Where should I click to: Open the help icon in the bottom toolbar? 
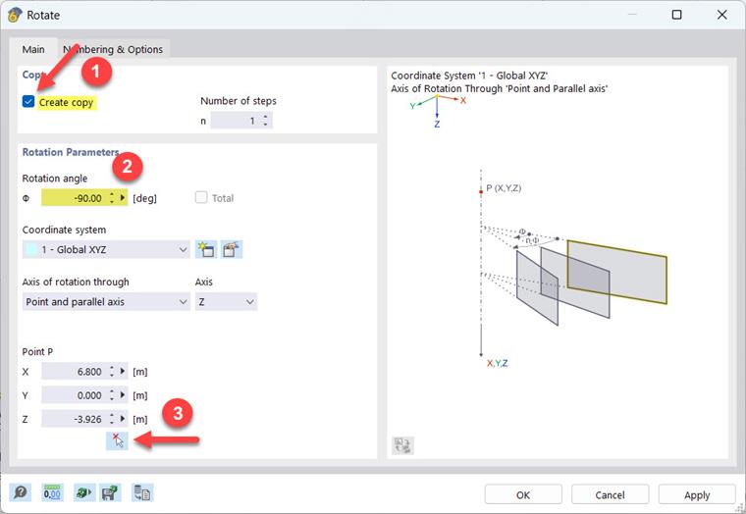click(x=21, y=492)
